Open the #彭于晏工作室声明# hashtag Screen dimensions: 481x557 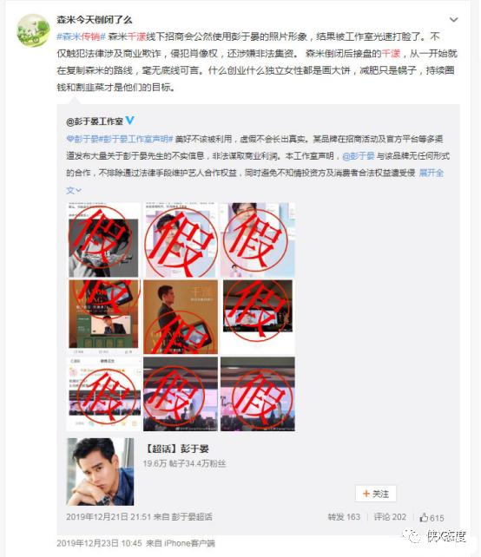135,139
